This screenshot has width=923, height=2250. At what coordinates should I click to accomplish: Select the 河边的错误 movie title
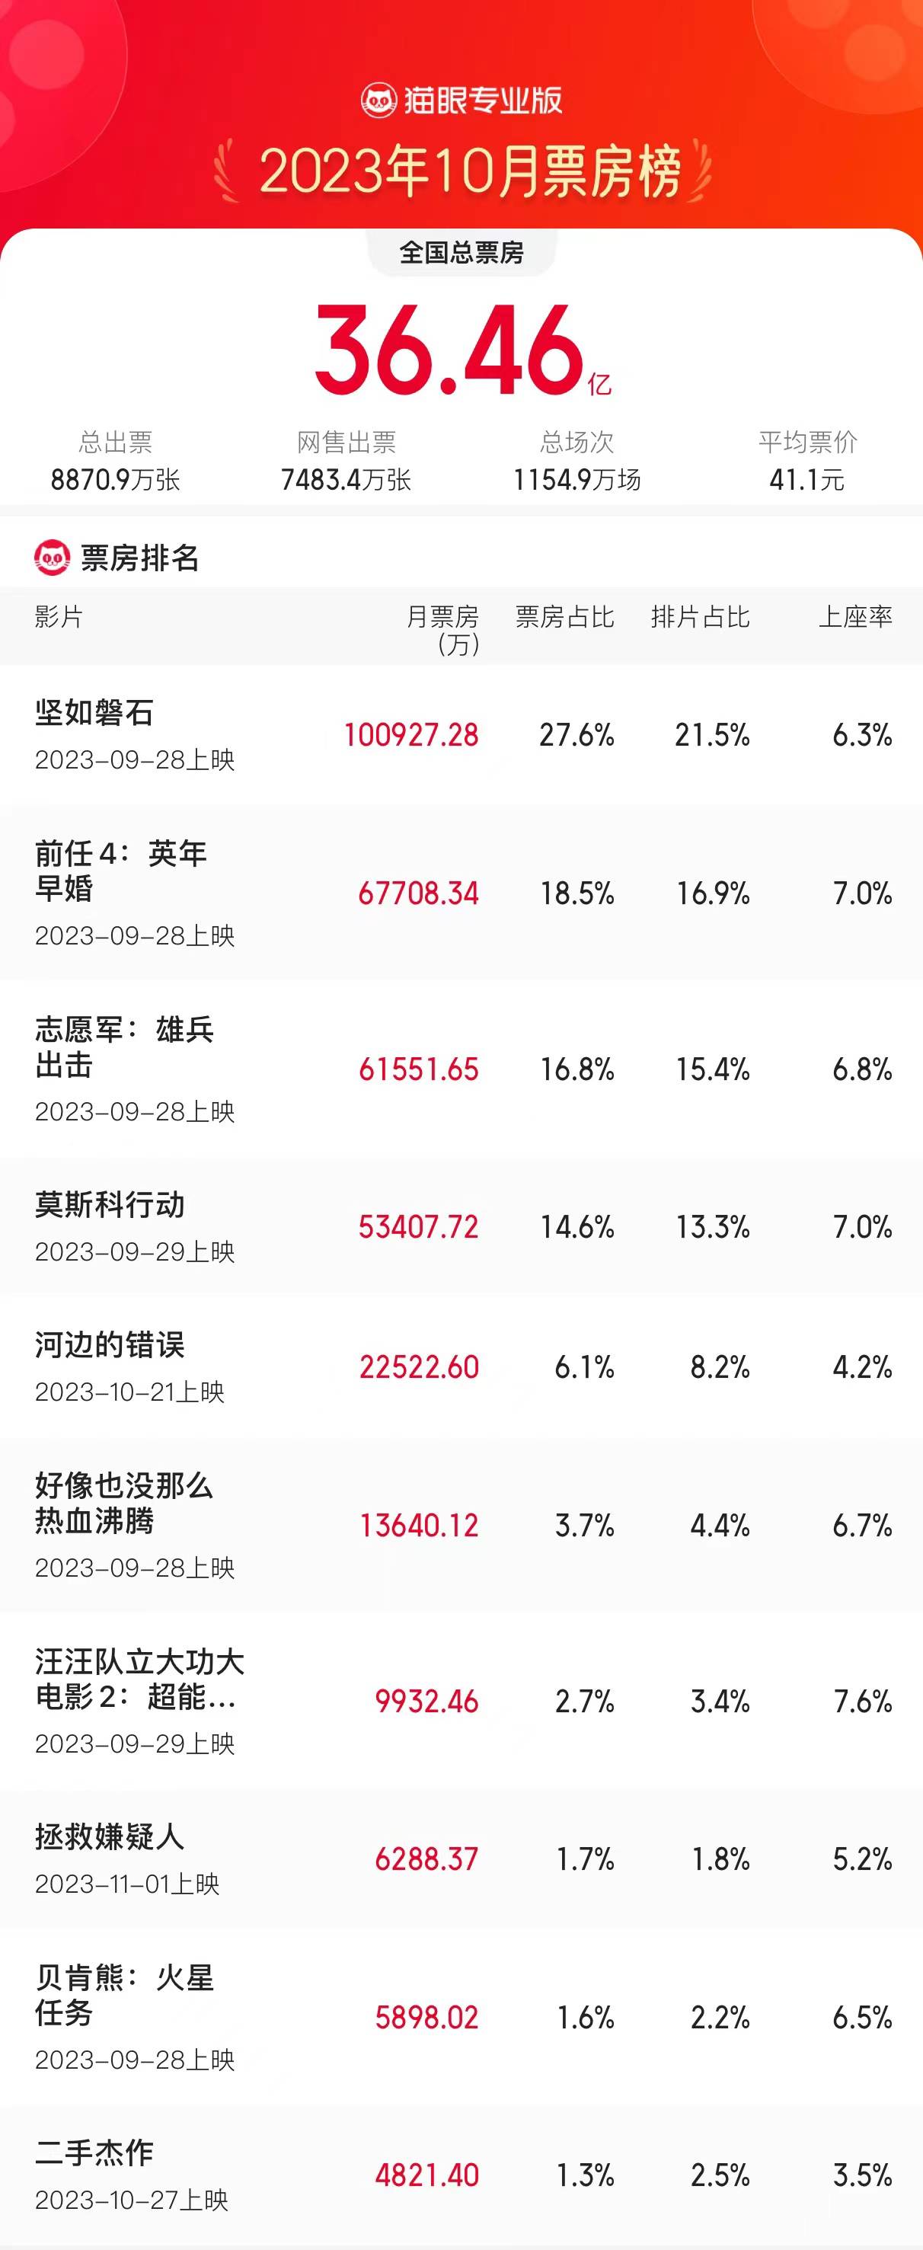110,1344
